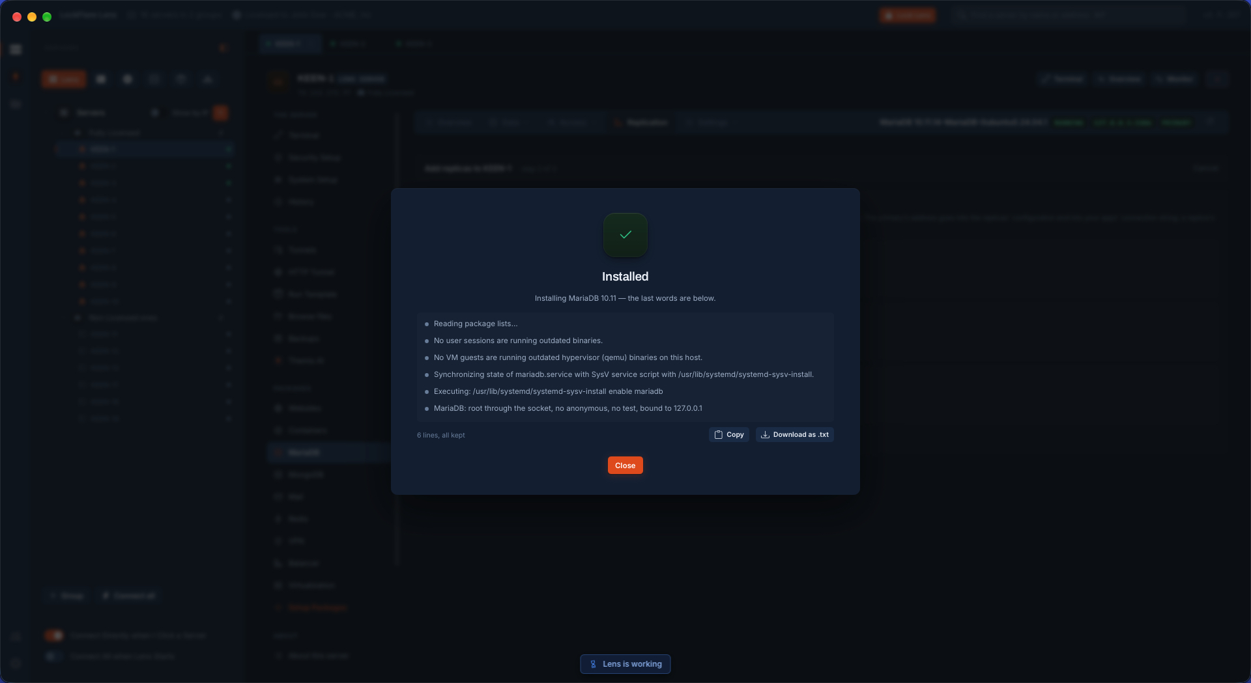Select the "No VM guests are running outdated hypervisor" line
1251x683 pixels.
click(x=568, y=357)
